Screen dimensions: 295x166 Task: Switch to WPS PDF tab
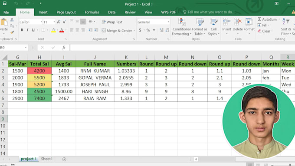click(168, 12)
